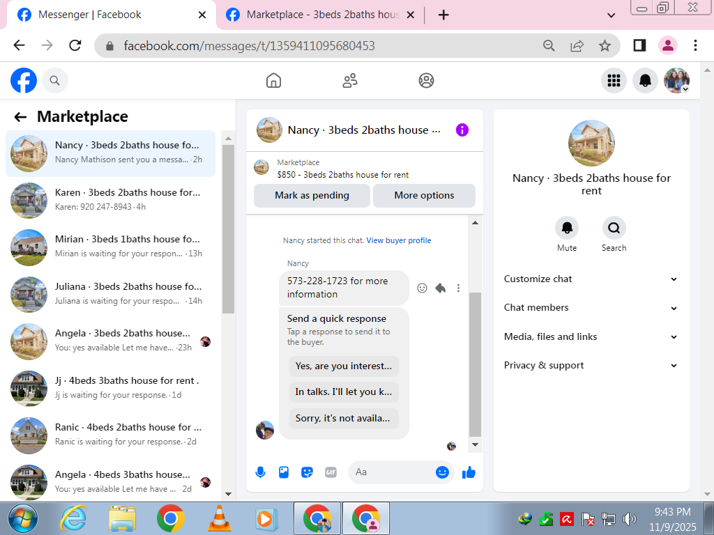Expand Chat members section
The image size is (714, 535).
click(591, 308)
